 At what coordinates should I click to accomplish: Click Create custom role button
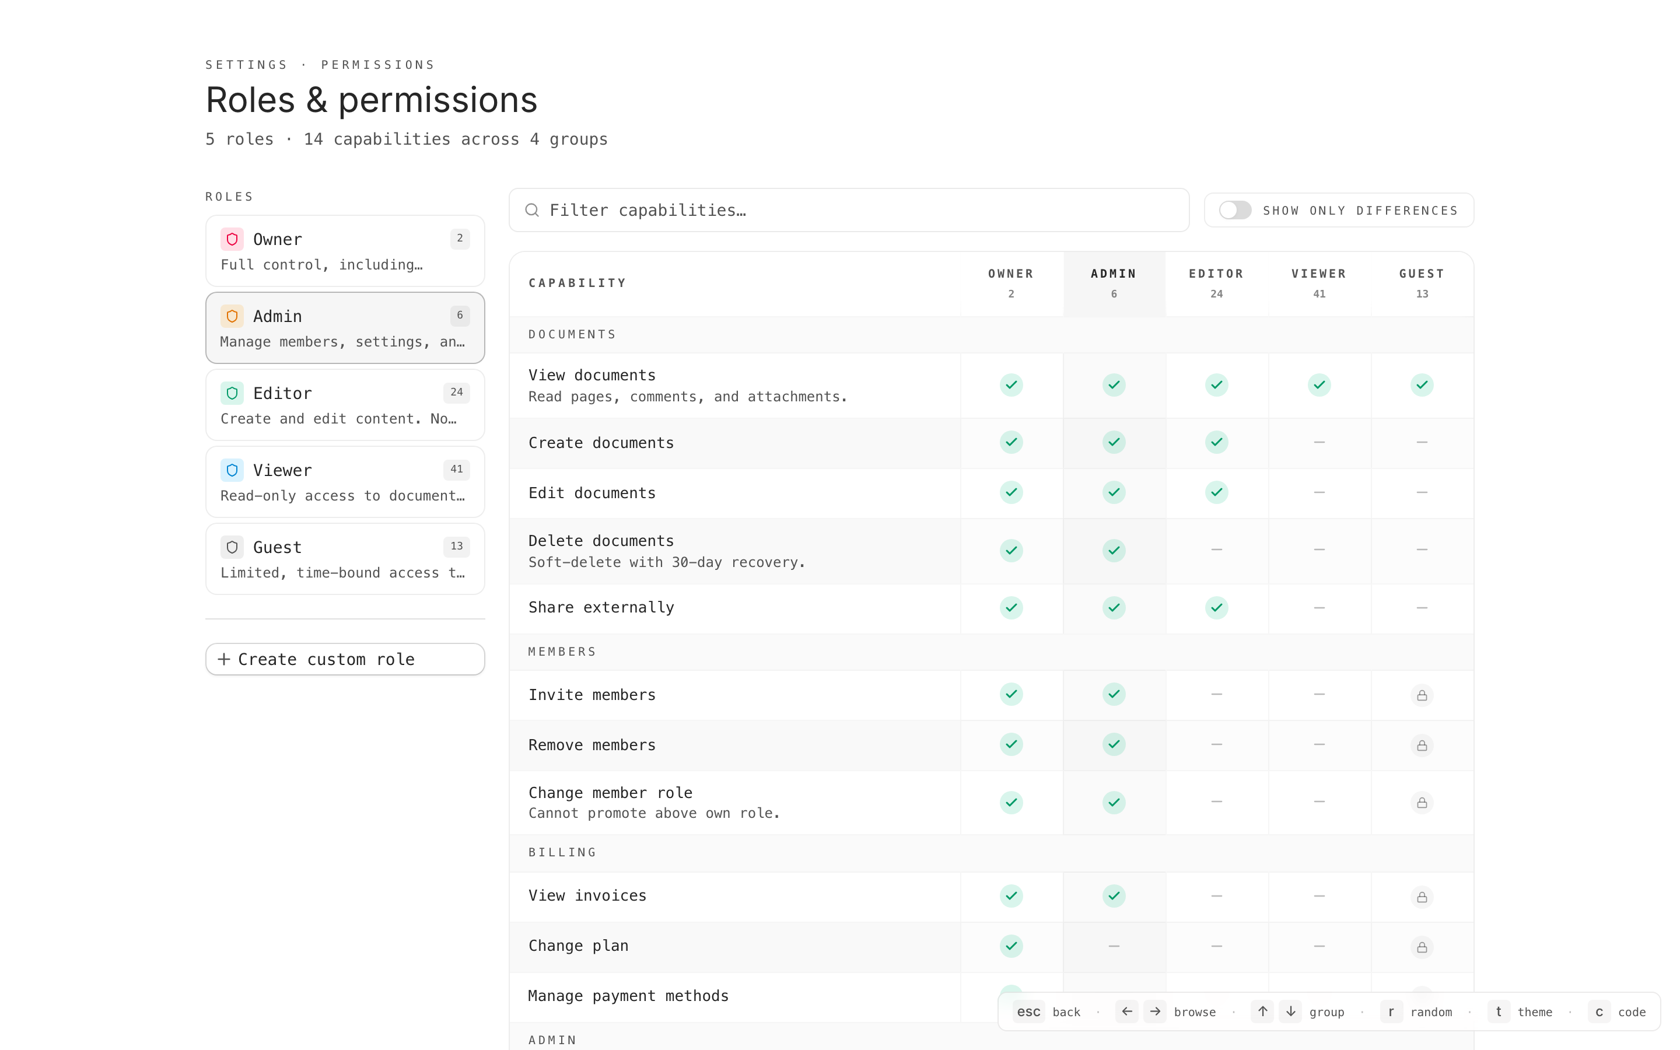344,659
